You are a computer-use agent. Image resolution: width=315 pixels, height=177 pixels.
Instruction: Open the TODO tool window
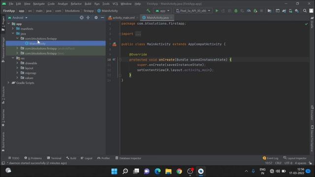[14, 158]
